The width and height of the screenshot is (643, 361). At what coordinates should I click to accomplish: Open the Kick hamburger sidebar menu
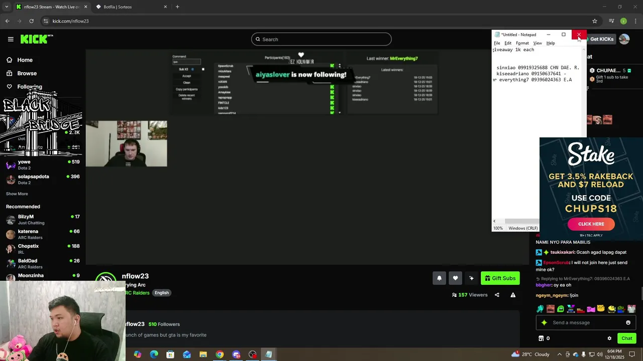click(x=11, y=39)
